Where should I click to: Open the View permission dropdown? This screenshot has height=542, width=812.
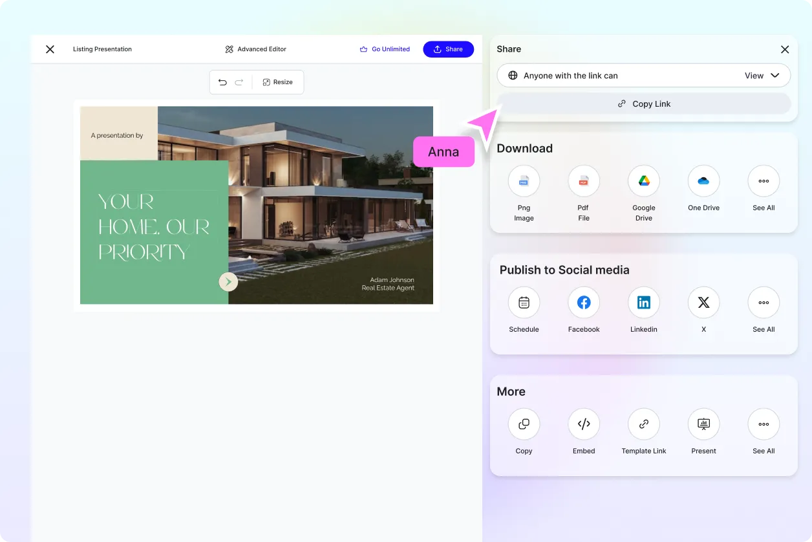(x=763, y=75)
